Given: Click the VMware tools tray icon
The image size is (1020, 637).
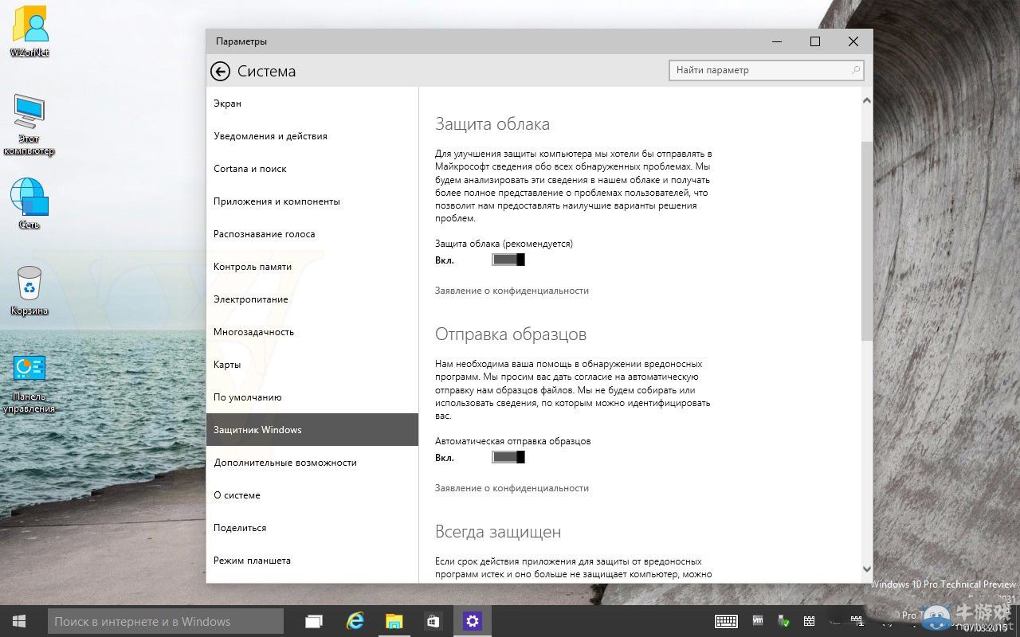Looking at the screenshot, I should coord(758,621).
